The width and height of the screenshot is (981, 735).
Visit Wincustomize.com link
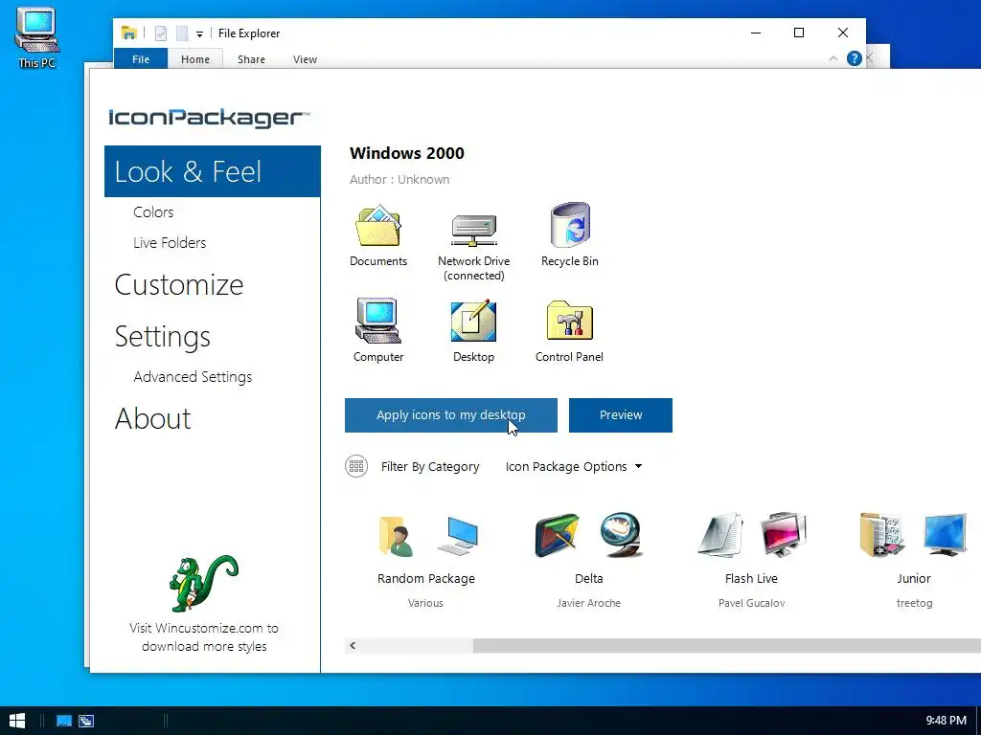204,636
